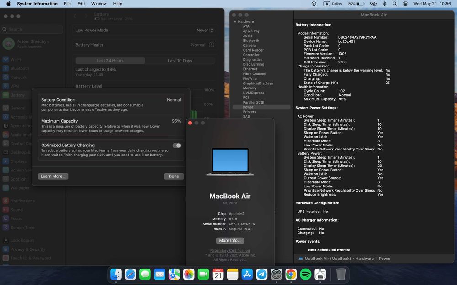Select FireWire in Hardware list
The width and height of the screenshot is (457, 285).
point(250,78)
